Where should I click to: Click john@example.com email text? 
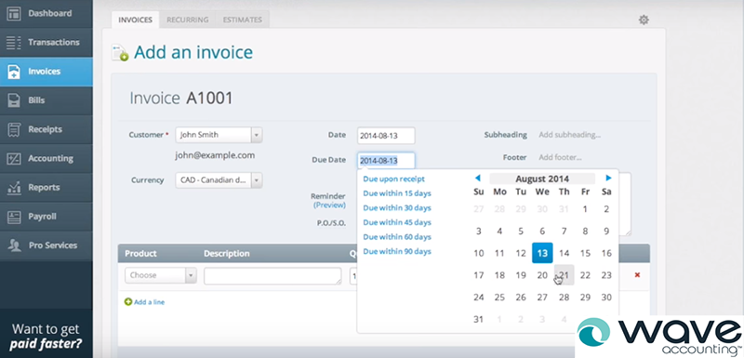click(x=215, y=155)
